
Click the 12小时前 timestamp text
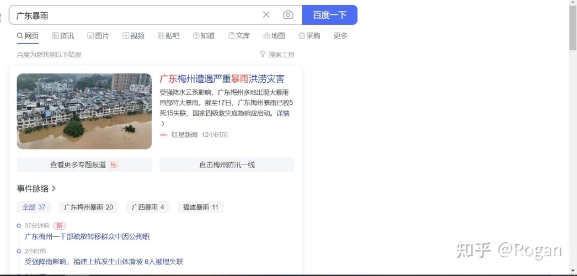215,135
